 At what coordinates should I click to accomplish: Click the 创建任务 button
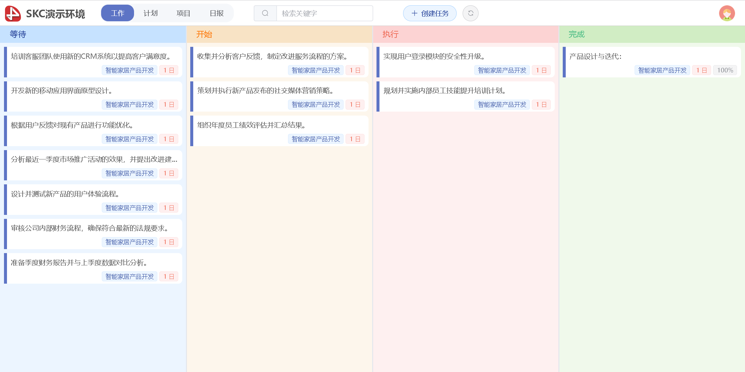(x=430, y=13)
